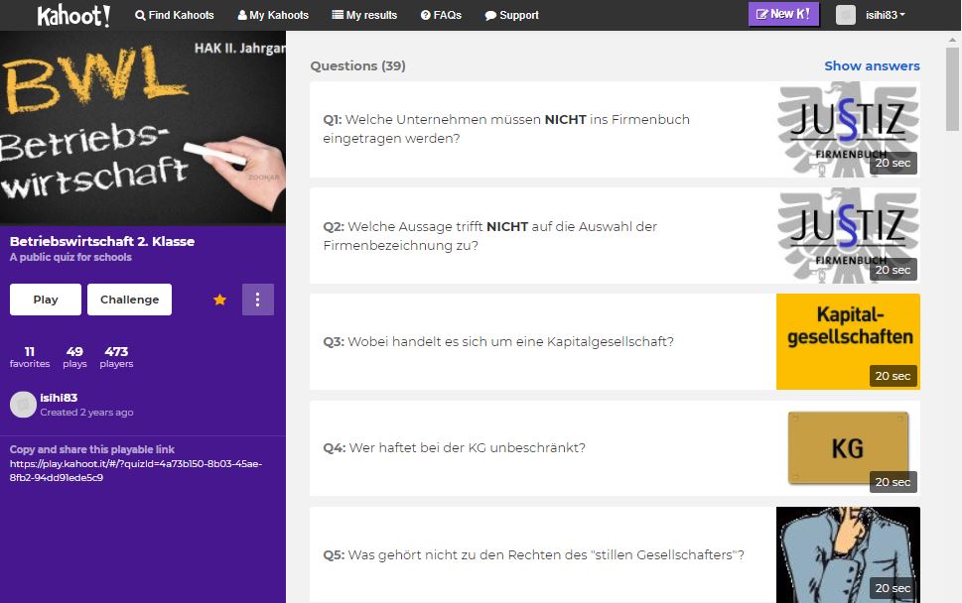Select question Q3 about Kapitalgesellschaft
This screenshot has width=962, height=603.
pyautogui.click(x=615, y=342)
